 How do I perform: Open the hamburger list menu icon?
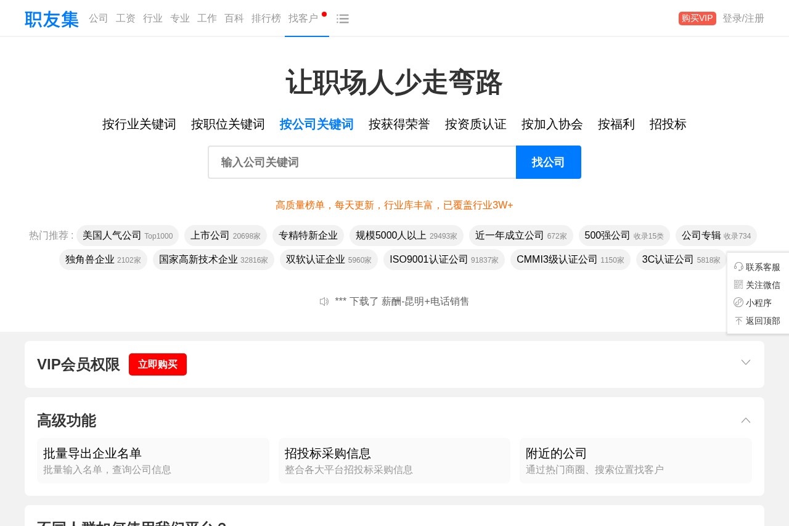343,19
